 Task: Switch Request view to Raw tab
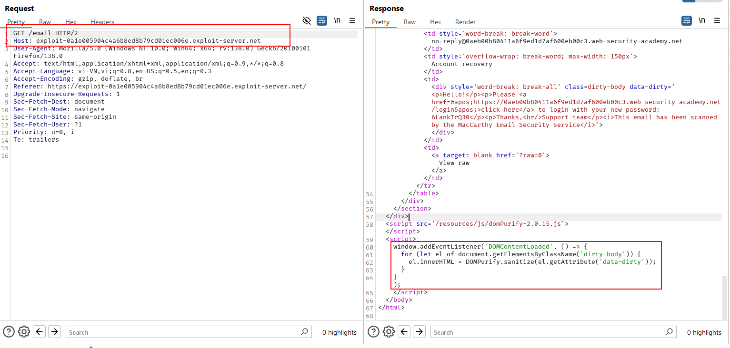click(x=45, y=22)
